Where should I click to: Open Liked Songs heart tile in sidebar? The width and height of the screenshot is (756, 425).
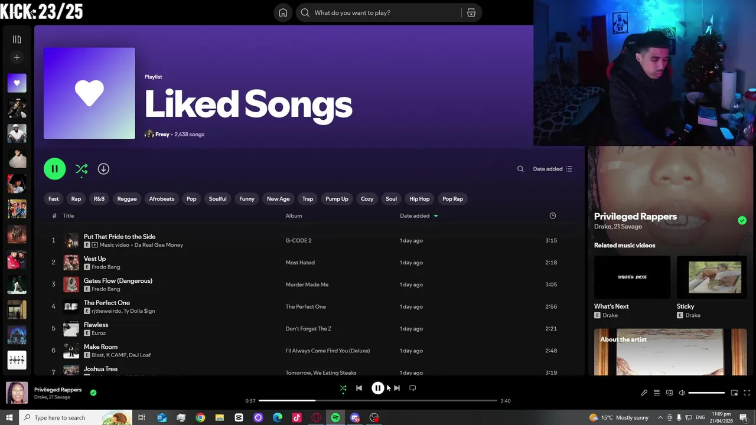click(x=17, y=83)
